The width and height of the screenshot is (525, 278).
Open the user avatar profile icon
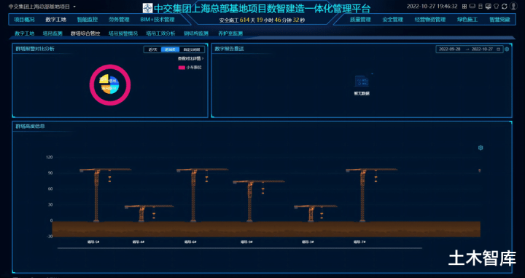point(513,6)
